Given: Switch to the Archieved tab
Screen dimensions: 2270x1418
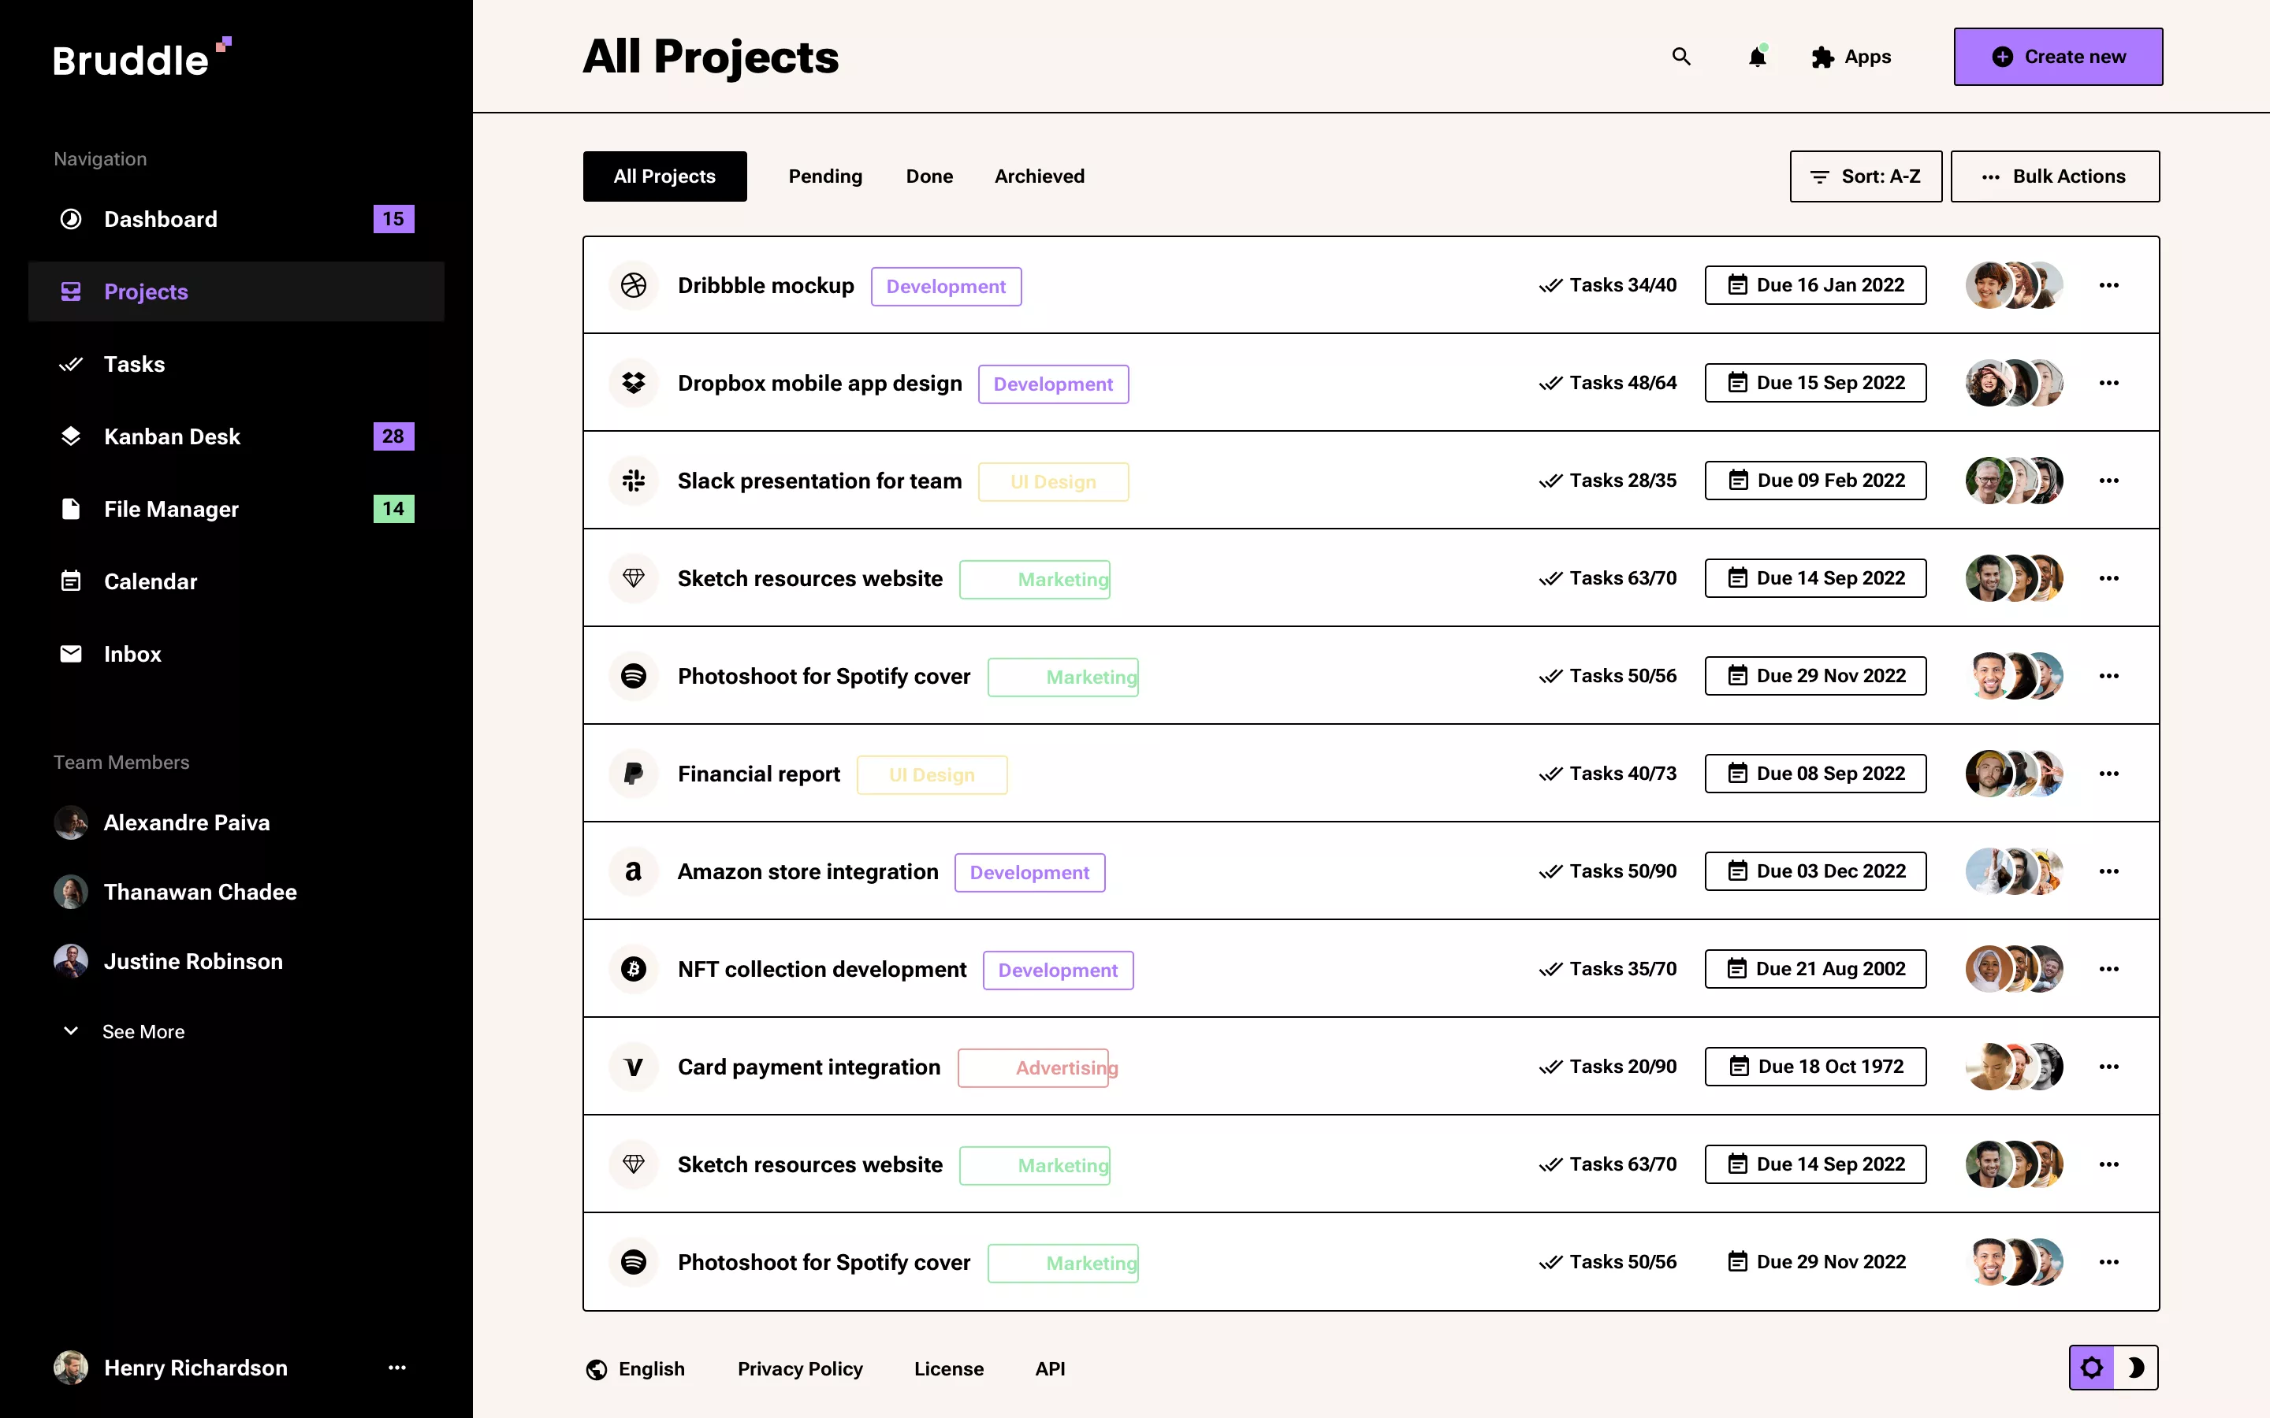Looking at the screenshot, I should (x=1038, y=176).
